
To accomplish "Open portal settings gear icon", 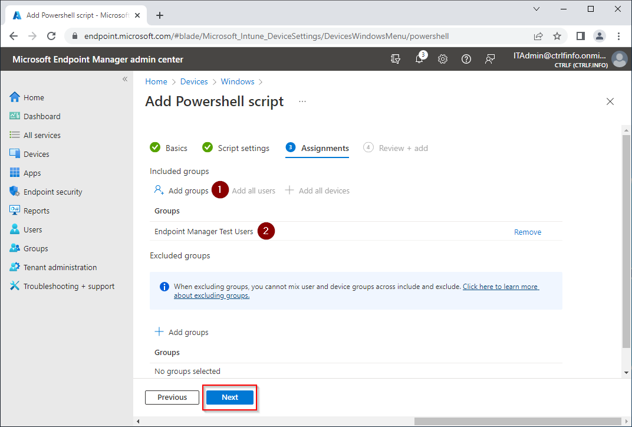I will click(443, 59).
